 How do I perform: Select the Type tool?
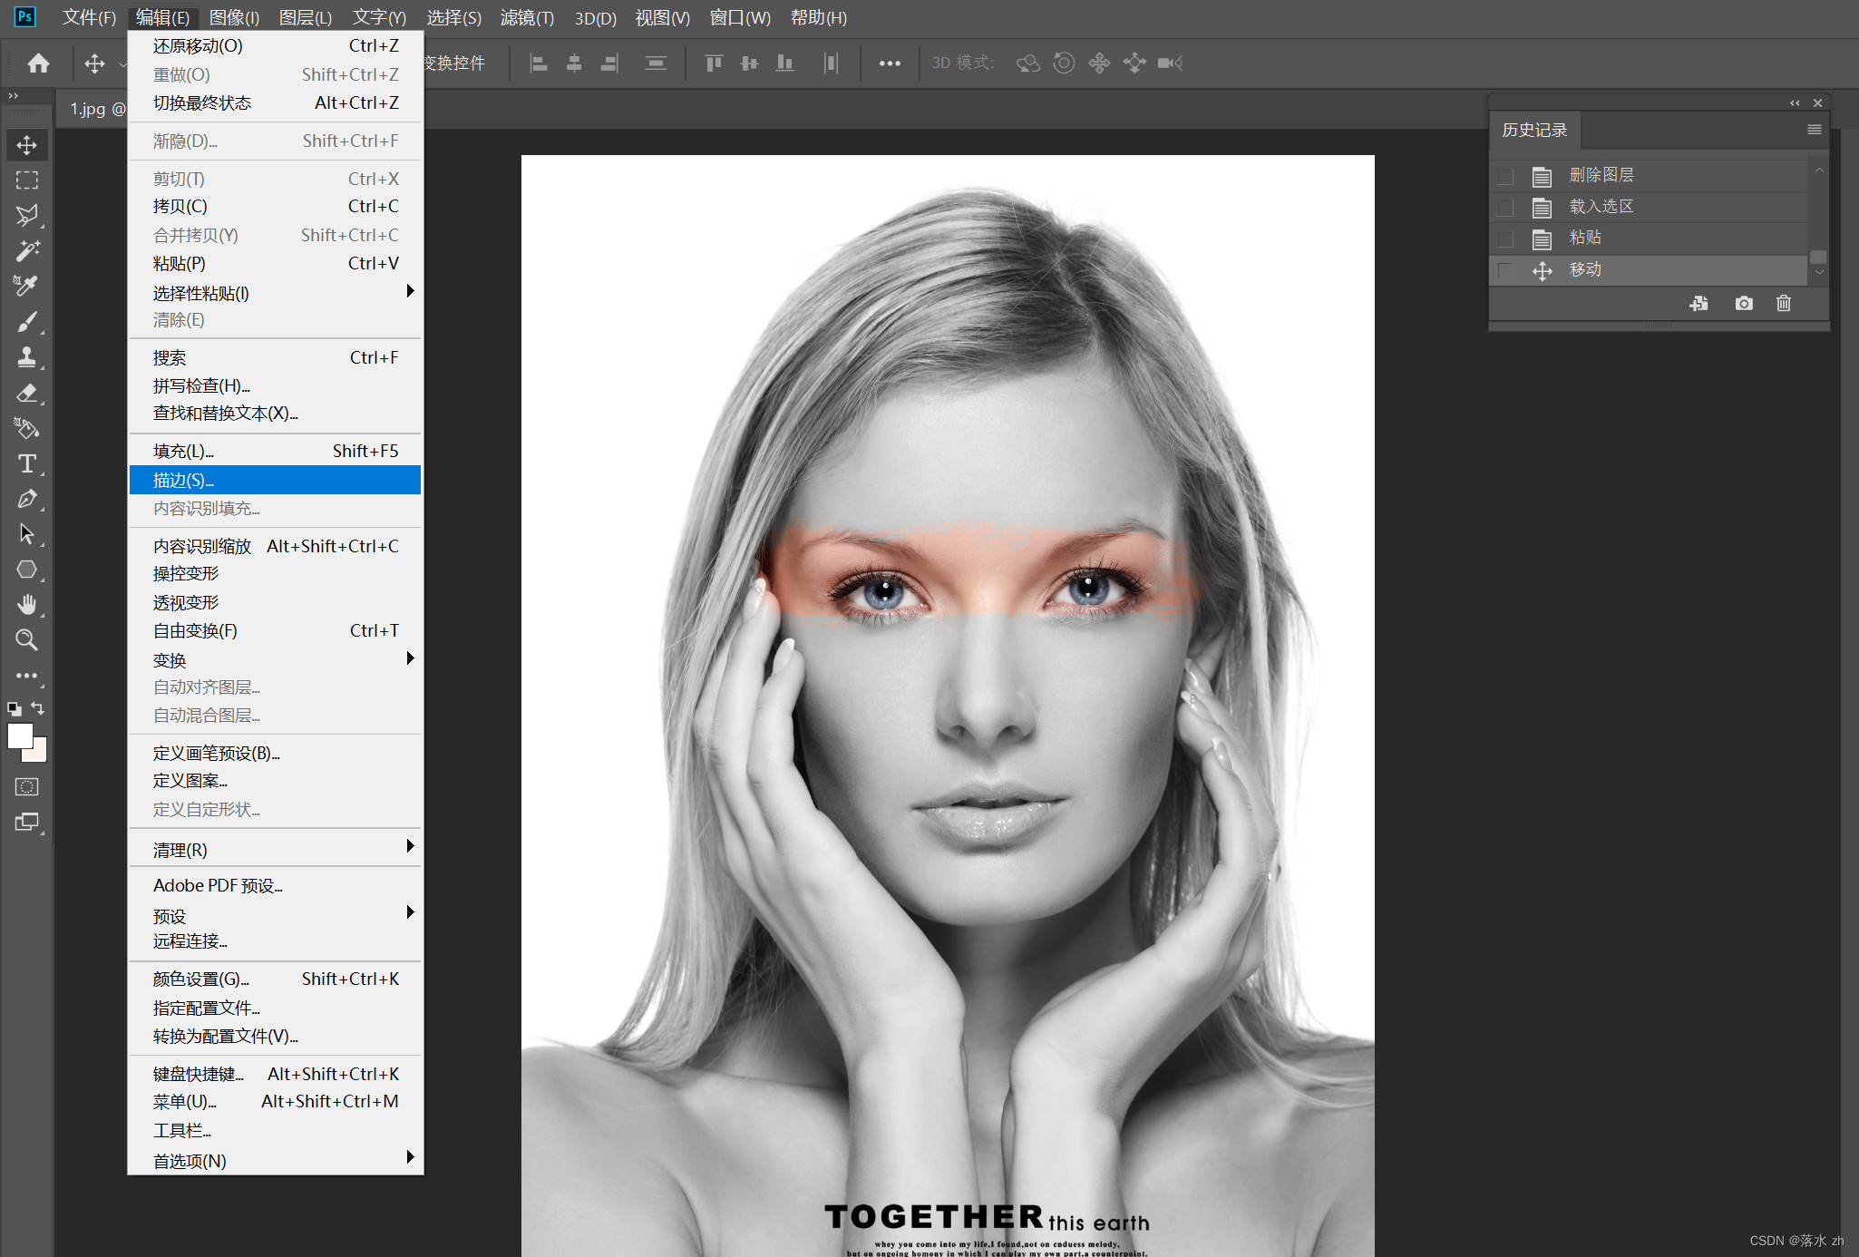click(27, 463)
